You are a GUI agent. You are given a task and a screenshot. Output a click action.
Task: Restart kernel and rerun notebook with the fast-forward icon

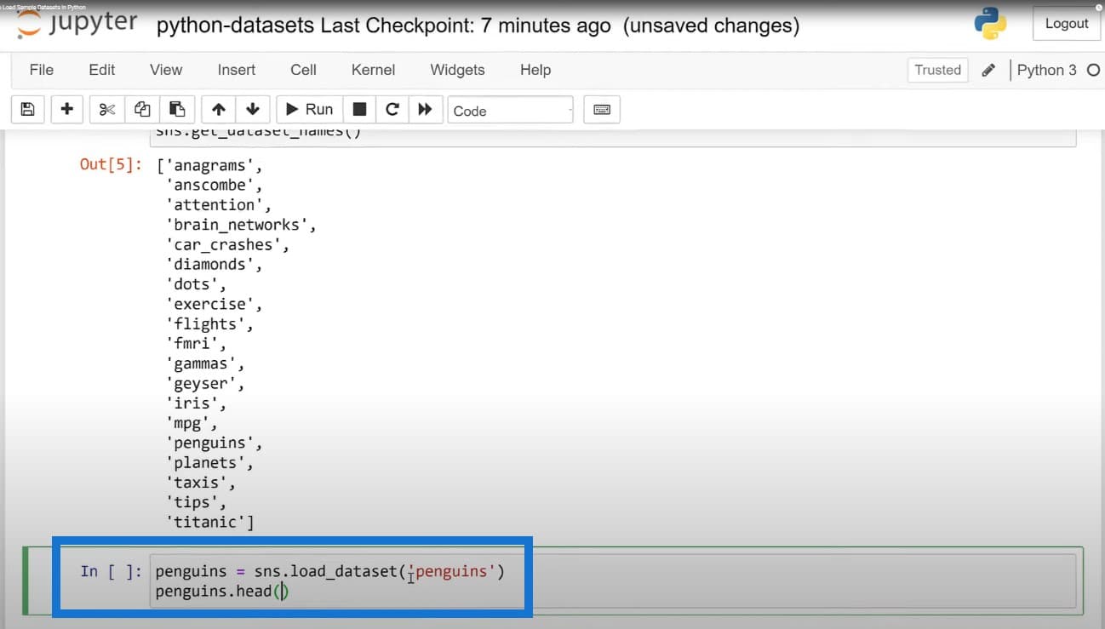click(x=426, y=109)
